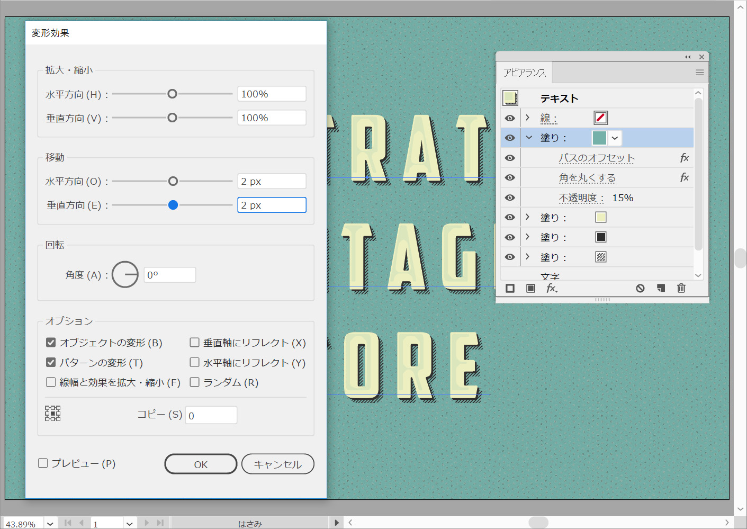Click the コピー count input field
Screen dimensions: 747x529
(211, 416)
